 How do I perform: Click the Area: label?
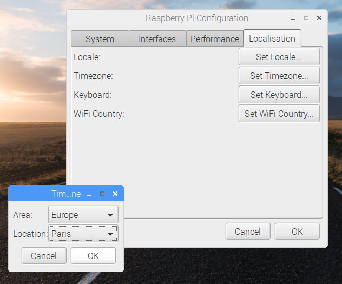[x=23, y=215]
